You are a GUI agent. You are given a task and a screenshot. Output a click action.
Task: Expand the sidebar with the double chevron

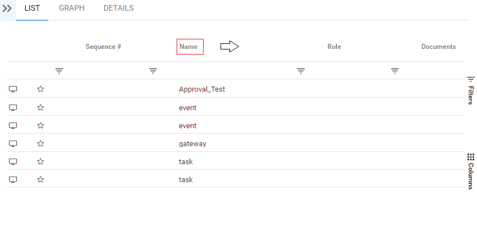tap(7, 9)
